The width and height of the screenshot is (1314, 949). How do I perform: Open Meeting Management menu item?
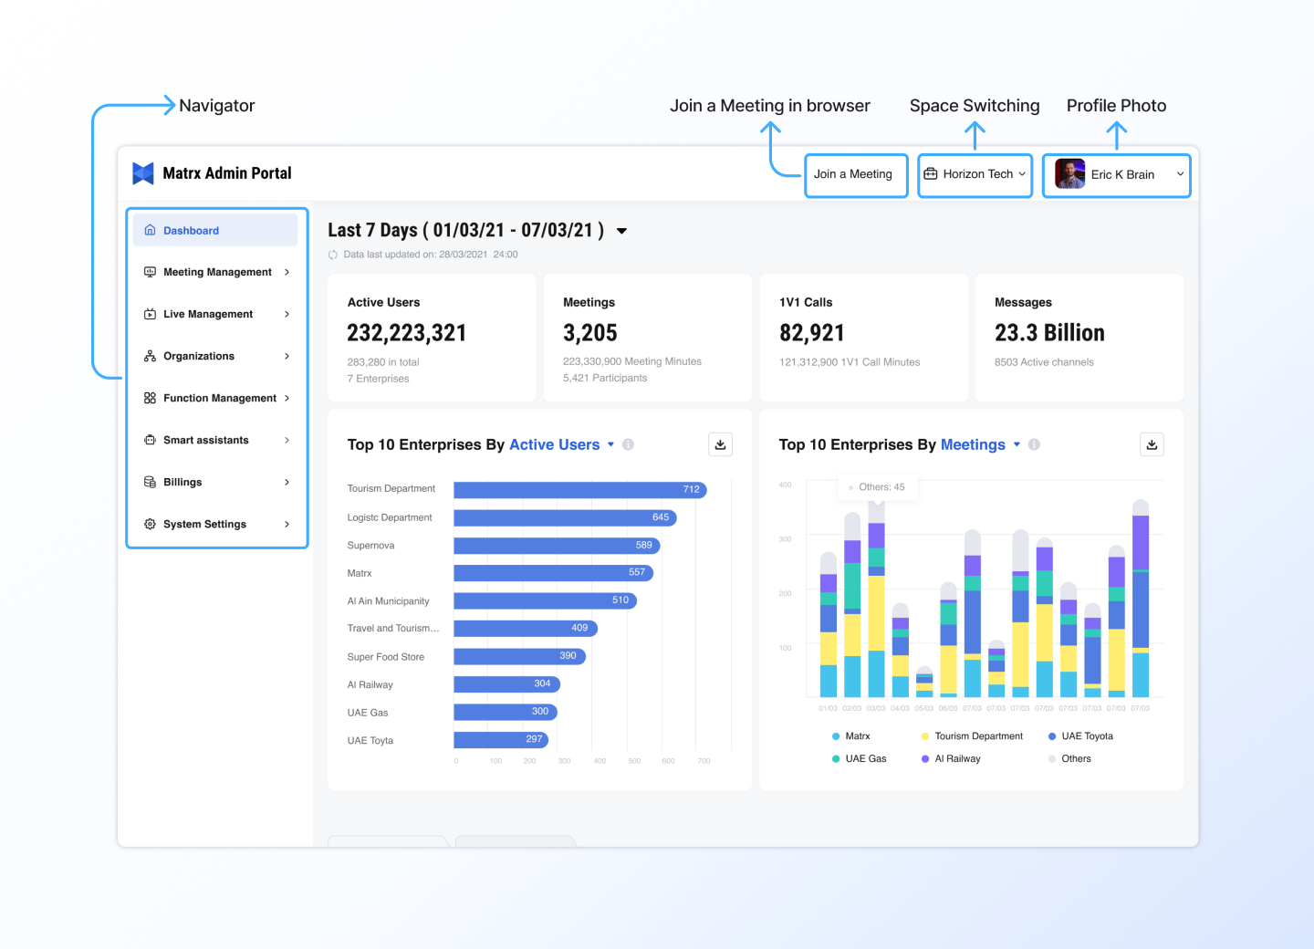217,272
